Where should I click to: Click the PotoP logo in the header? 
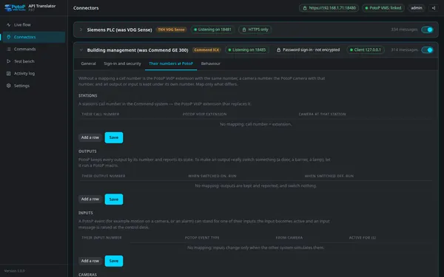pyautogui.click(x=15, y=7)
